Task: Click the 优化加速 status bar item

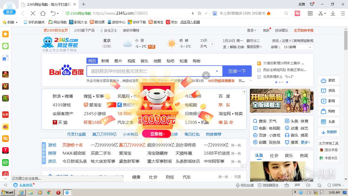Action: click(245, 185)
